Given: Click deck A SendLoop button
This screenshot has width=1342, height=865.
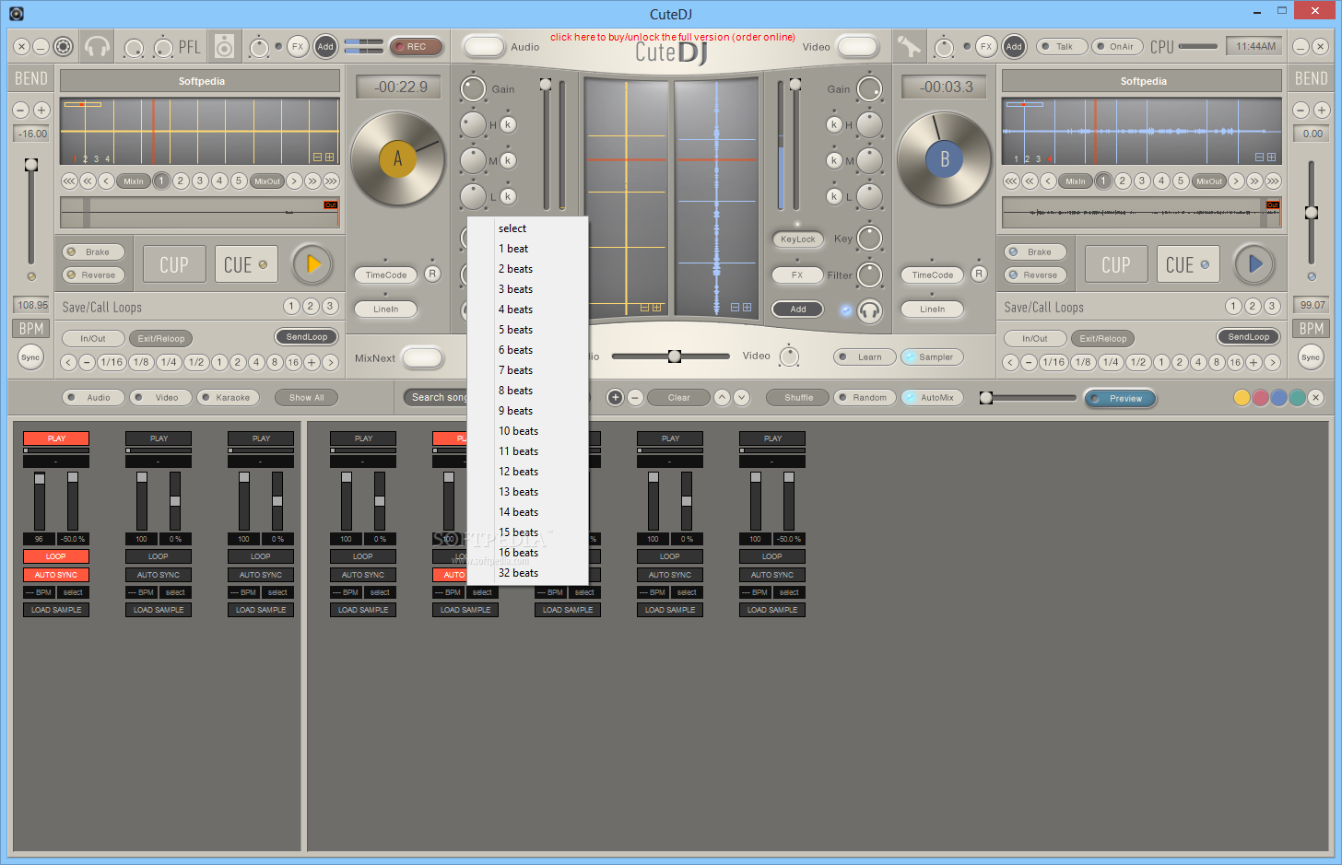Looking at the screenshot, I should (x=307, y=336).
